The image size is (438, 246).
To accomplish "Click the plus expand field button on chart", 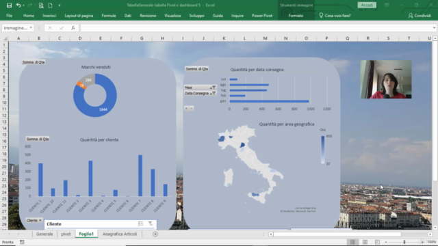I will click(186, 108).
